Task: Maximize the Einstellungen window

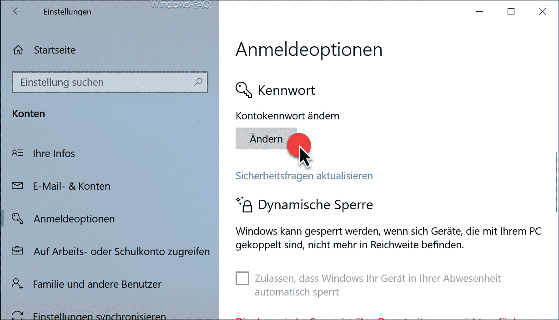Action: pyautogui.click(x=511, y=12)
